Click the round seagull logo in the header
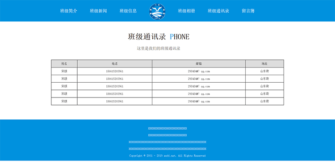This screenshot has width=335, height=165. pyautogui.click(x=157, y=12)
